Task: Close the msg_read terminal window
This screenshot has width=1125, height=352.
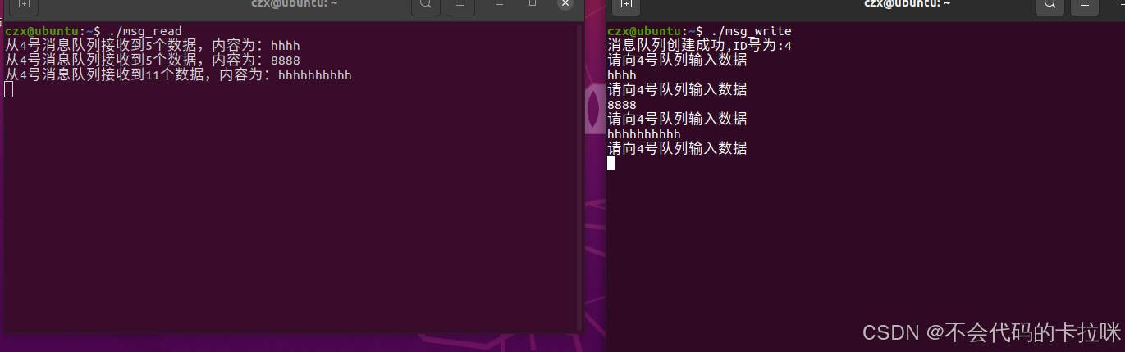Action: click(565, 4)
